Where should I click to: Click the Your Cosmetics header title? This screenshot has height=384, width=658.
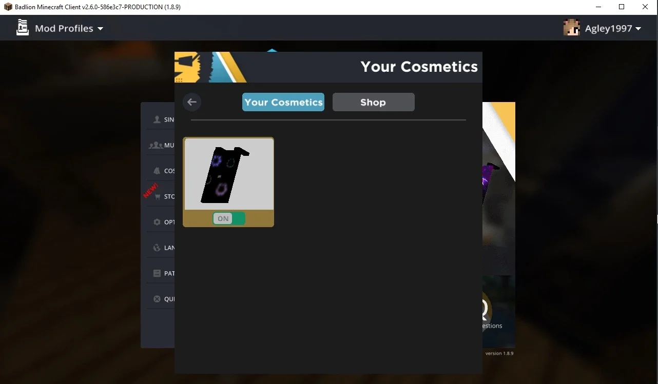[419, 67]
